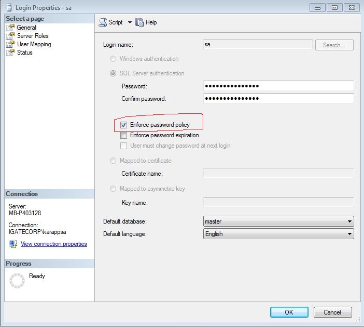
Task: Switch to the Server Roles page
Action: 33,36
